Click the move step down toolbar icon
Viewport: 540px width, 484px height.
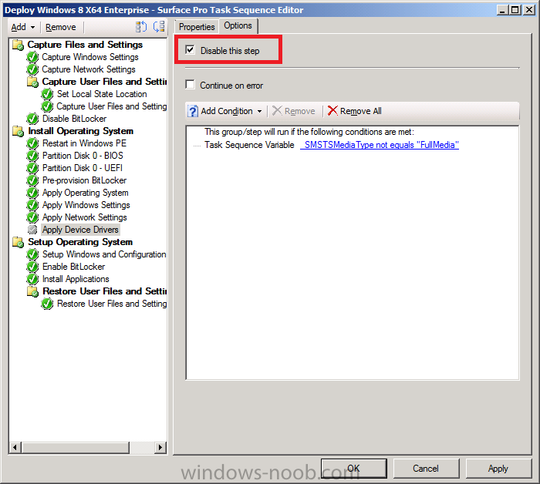point(159,26)
